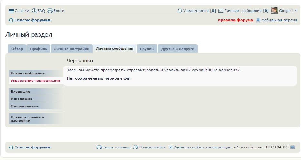This screenshot has width=301, height=160.
Task: Select the Личные настройки tab
Action: (71, 49)
